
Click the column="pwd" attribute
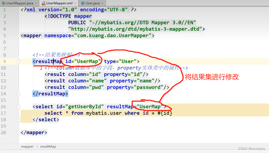pyautogui.click(x=86, y=87)
